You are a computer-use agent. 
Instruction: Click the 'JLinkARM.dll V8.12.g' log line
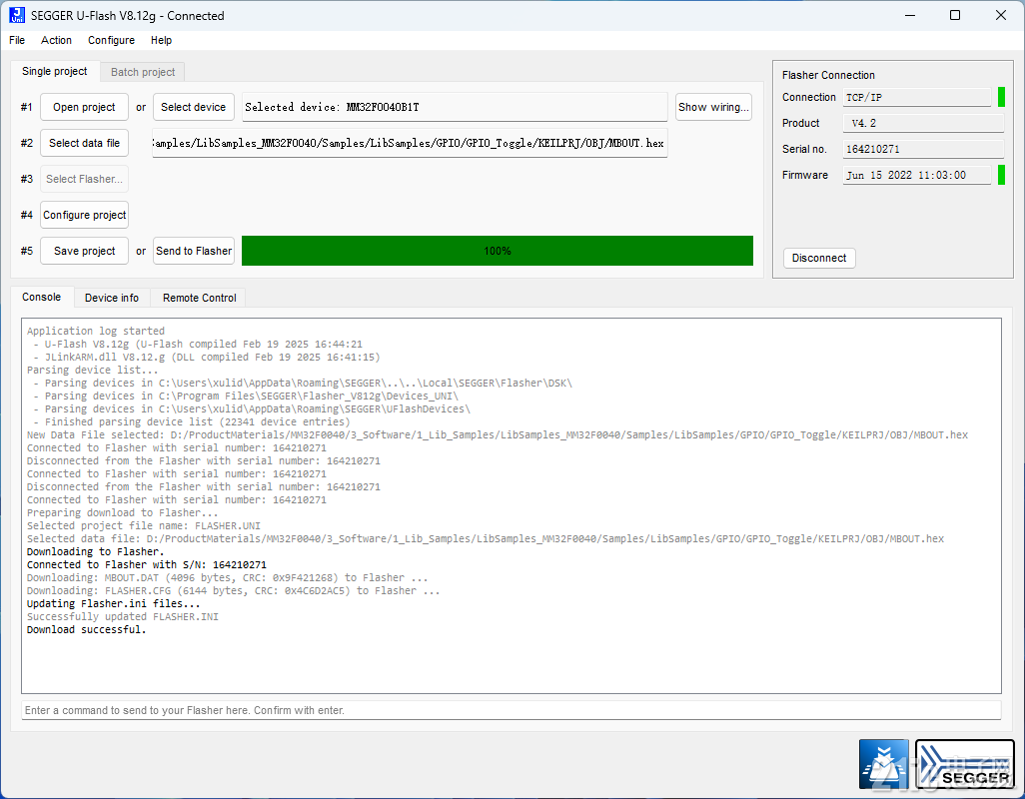coord(207,357)
